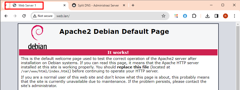The height and width of the screenshot is (90, 240).
Task: Minimize the Chrome window
Action: (x=211, y=5)
